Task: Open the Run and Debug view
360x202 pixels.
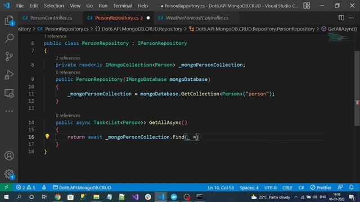Action: coord(9,75)
